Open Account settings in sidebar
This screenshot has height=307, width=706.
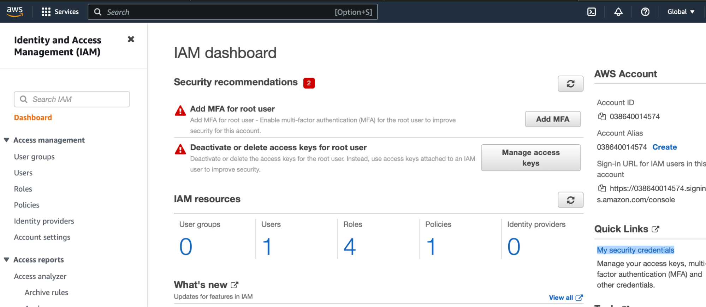pos(42,237)
